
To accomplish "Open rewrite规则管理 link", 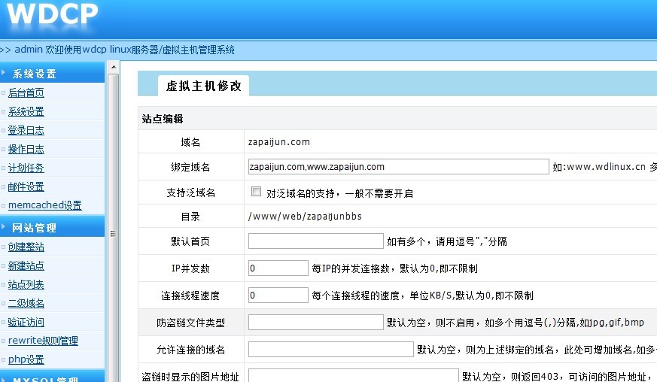I will click(43, 341).
